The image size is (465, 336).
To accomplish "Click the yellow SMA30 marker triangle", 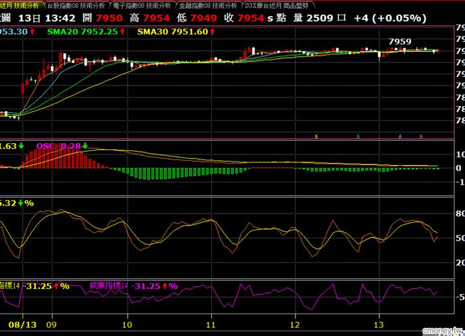I will [x=316, y=137].
